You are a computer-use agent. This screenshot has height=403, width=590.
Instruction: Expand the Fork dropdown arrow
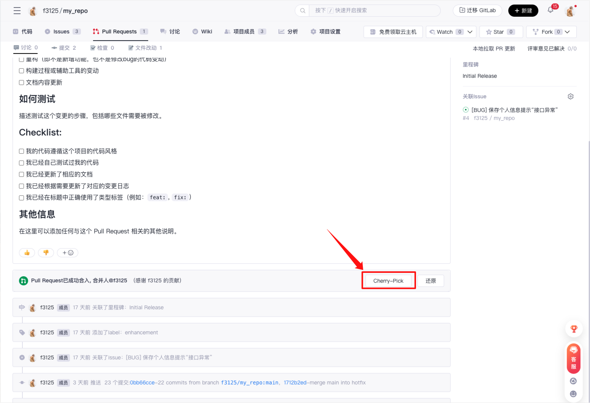click(567, 32)
